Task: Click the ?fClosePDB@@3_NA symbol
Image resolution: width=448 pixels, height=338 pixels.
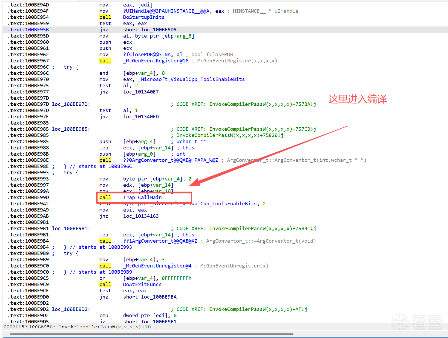Action: click(x=147, y=55)
